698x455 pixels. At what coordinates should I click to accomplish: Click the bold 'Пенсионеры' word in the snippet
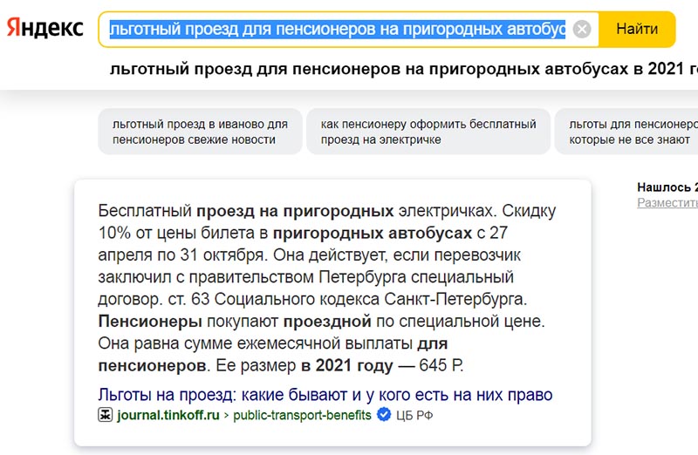150,321
